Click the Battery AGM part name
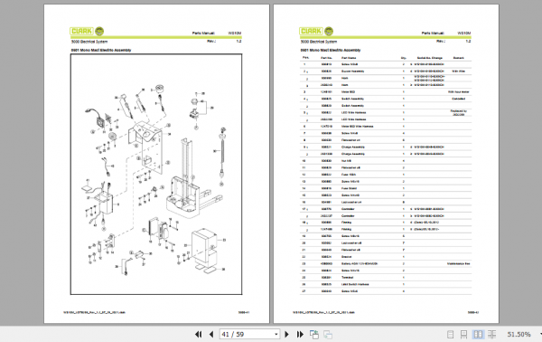The height and width of the screenshot is (342, 542). [x=360, y=264]
